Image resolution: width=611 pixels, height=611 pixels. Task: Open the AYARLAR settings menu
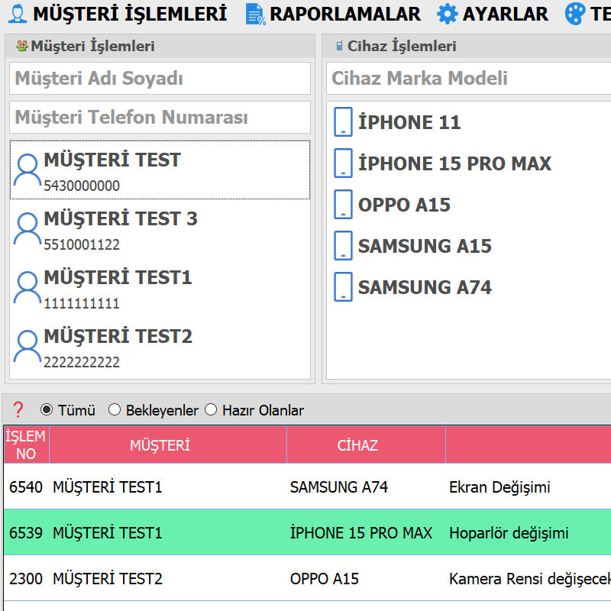pyautogui.click(x=493, y=14)
